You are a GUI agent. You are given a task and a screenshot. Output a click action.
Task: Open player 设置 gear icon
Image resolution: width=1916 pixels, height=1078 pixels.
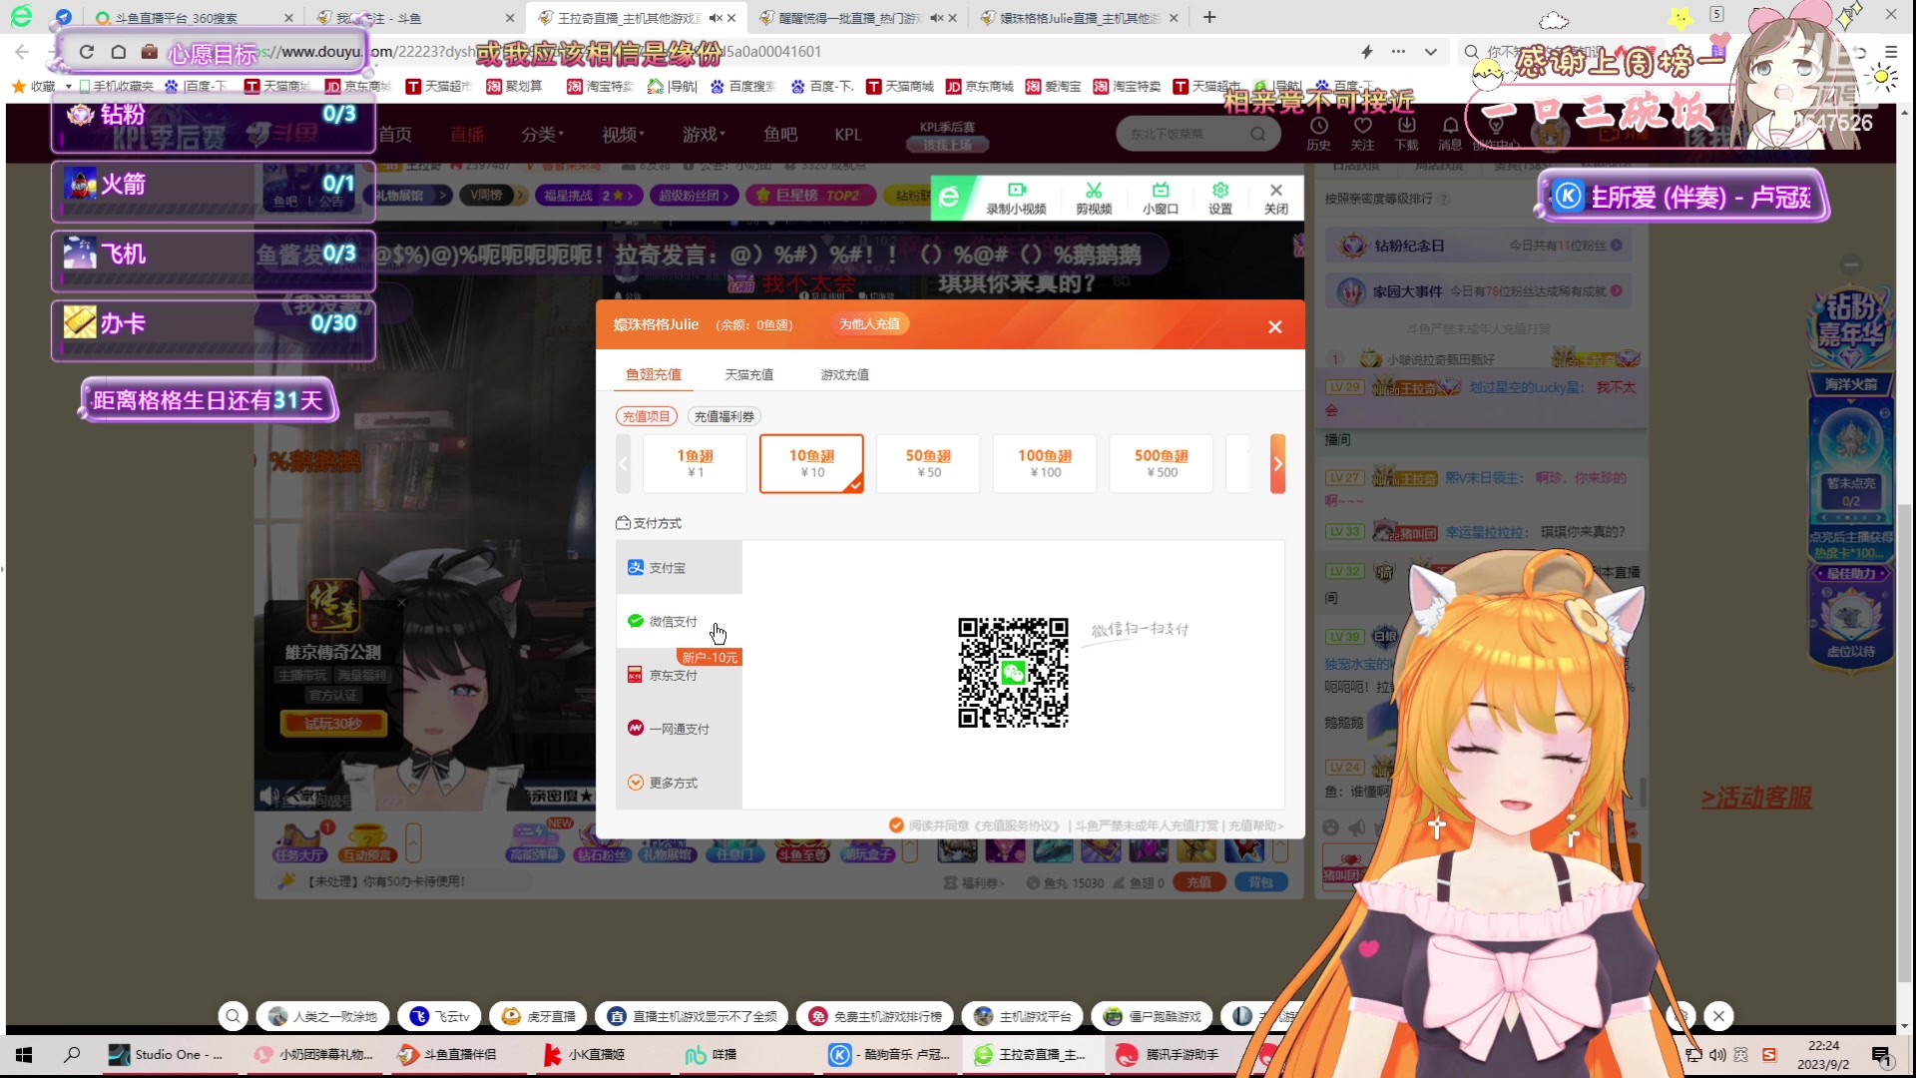1219,198
